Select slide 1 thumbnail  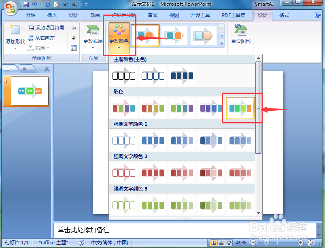(30, 91)
